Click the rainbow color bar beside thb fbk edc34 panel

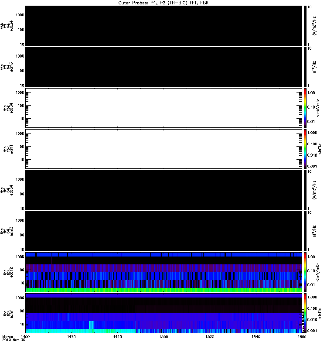coord(305,108)
